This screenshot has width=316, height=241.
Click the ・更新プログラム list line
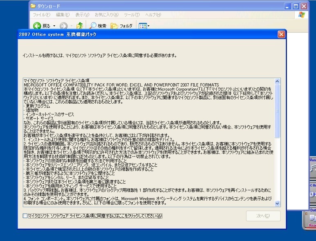click(37, 106)
